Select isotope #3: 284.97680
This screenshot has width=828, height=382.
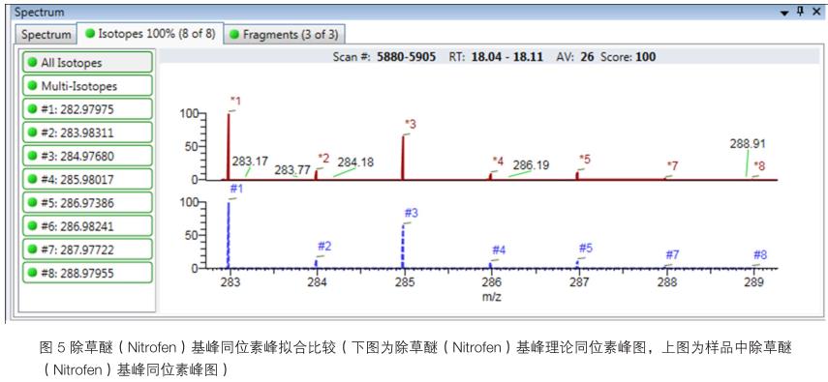click(x=88, y=156)
